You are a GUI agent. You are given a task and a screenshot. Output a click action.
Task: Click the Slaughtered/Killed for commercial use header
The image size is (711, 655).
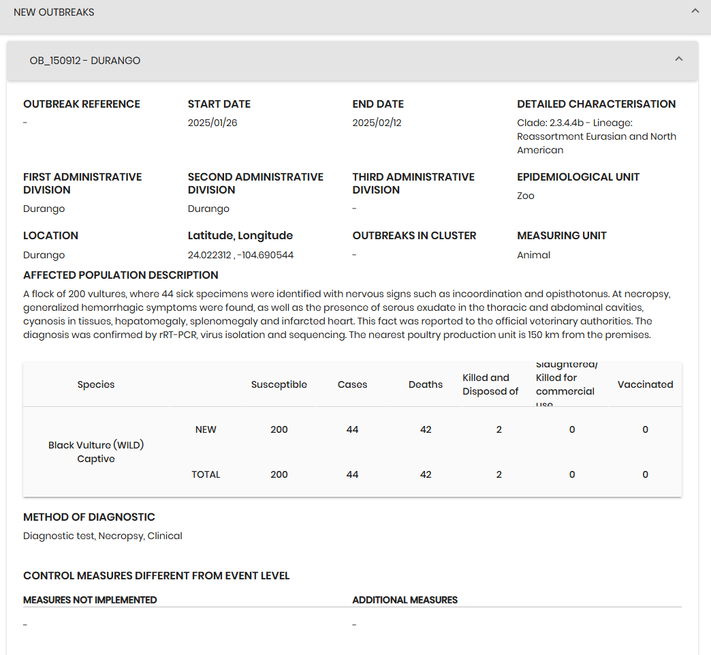[567, 384]
